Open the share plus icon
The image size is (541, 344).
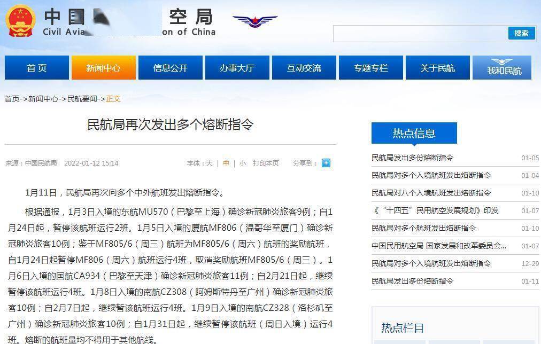coord(326,163)
